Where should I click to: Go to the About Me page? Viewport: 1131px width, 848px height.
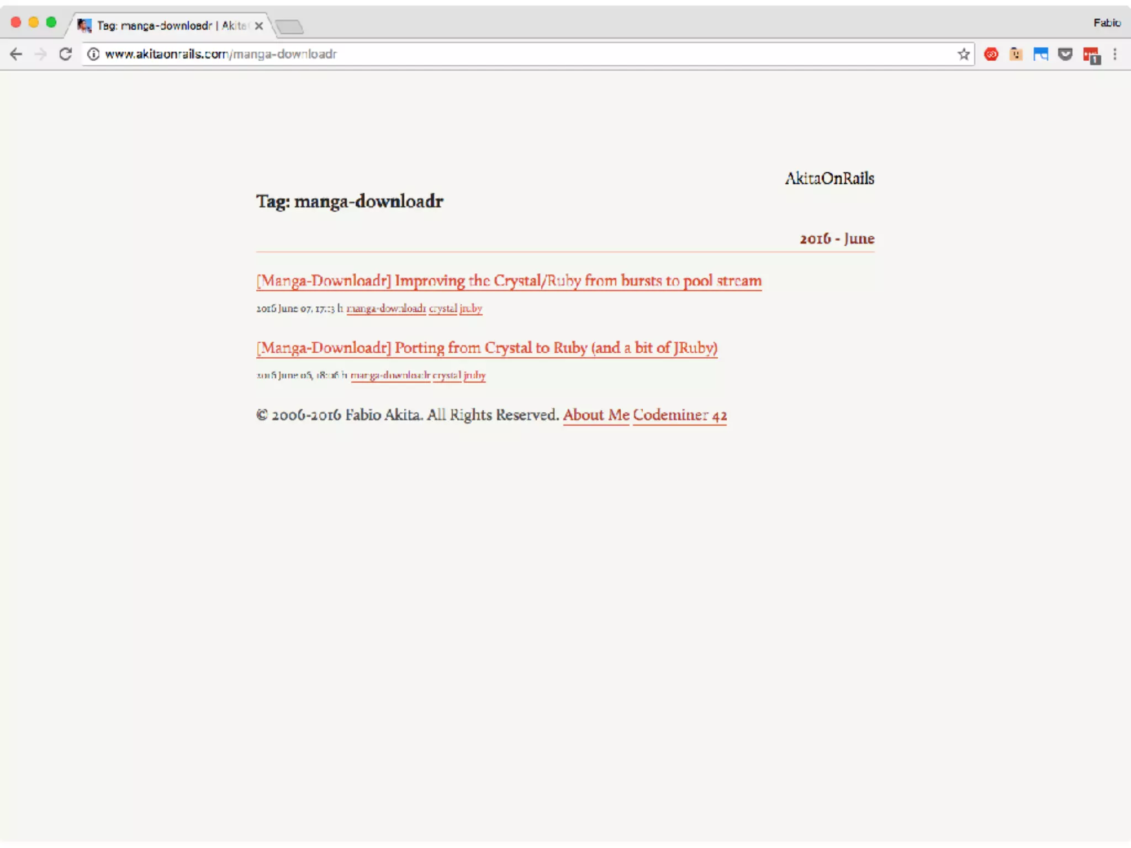click(596, 415)
